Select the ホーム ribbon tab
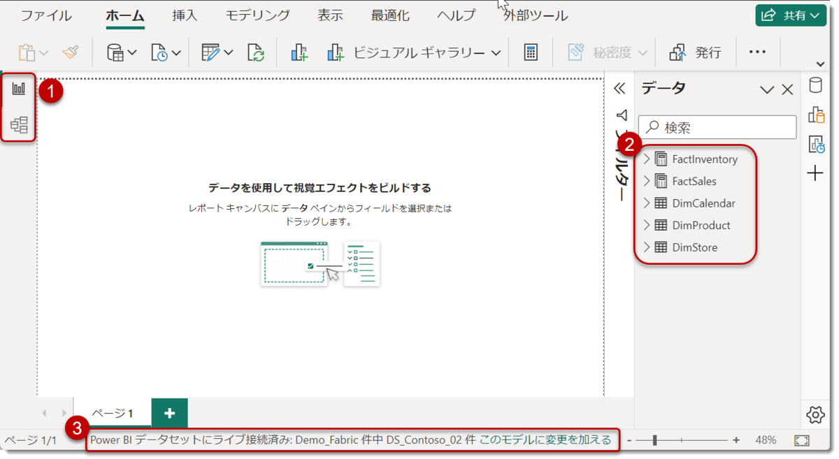This screenshot has height=459, width=839. [125, 15]
